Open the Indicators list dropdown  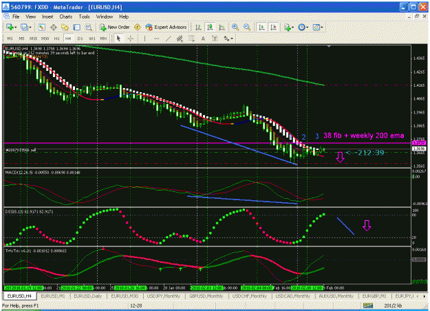(289, 27)
